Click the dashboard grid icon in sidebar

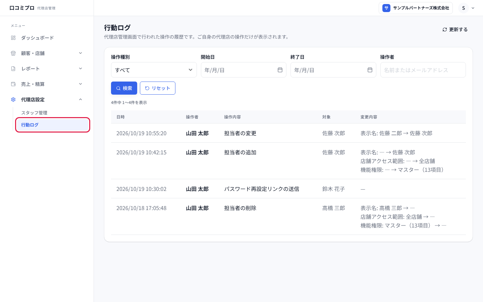click(x=13, y=38)
